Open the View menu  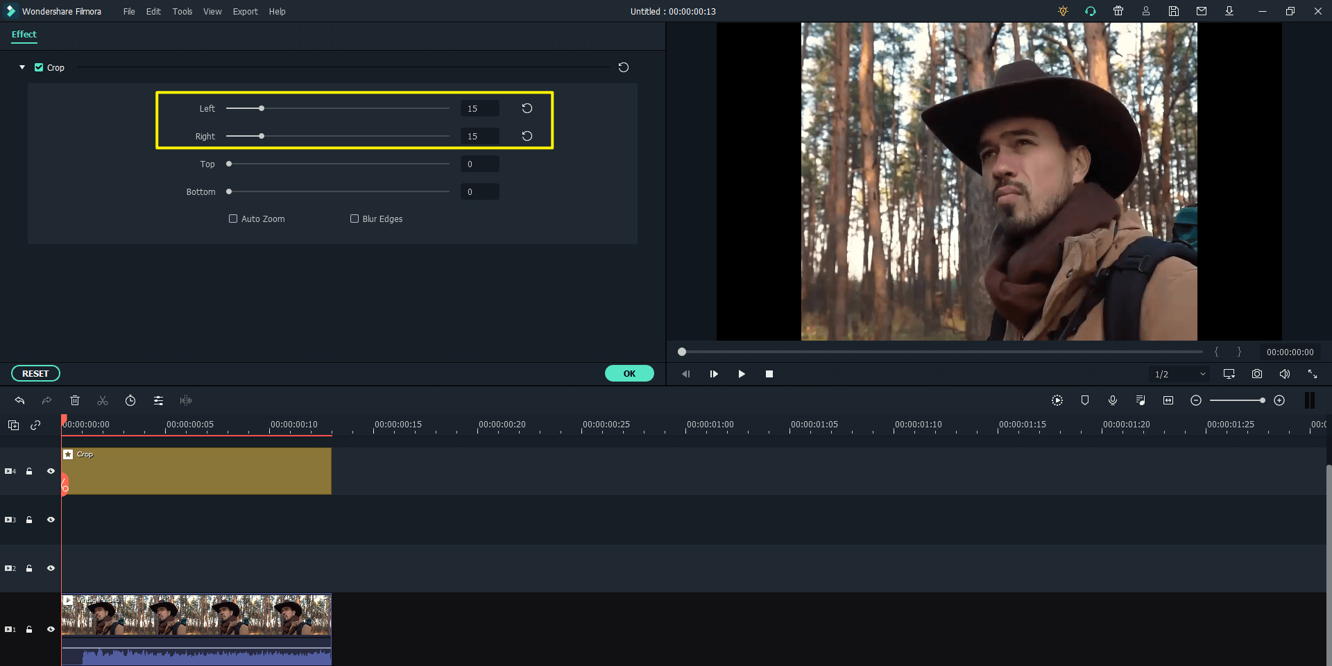212,11
